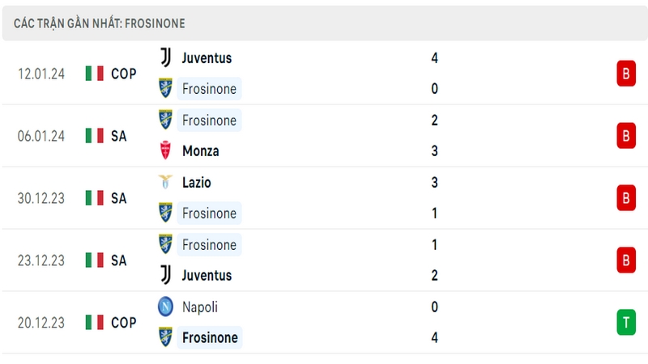Click the SA competition label for 30.12.23
648x364 pixels.
(118, 198)
